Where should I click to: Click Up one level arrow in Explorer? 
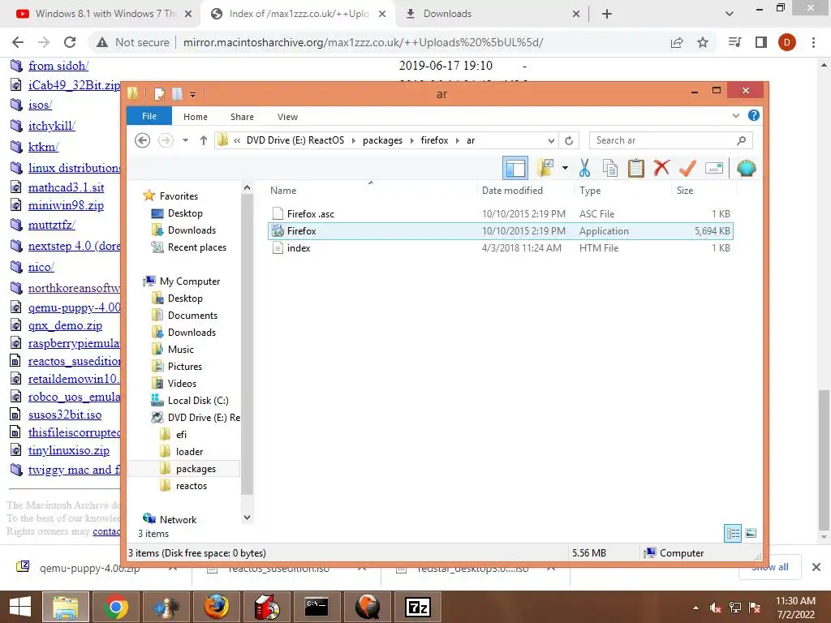204,140
